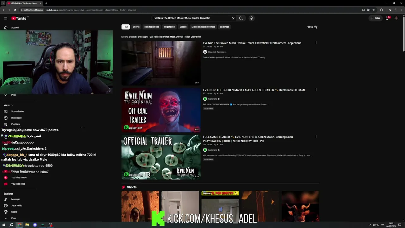Select the En direct filter chip

(224, 27)
